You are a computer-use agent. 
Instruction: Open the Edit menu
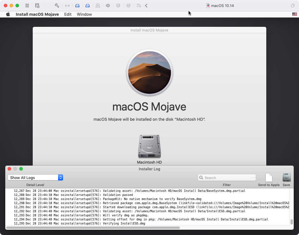(x=68, y=14)
